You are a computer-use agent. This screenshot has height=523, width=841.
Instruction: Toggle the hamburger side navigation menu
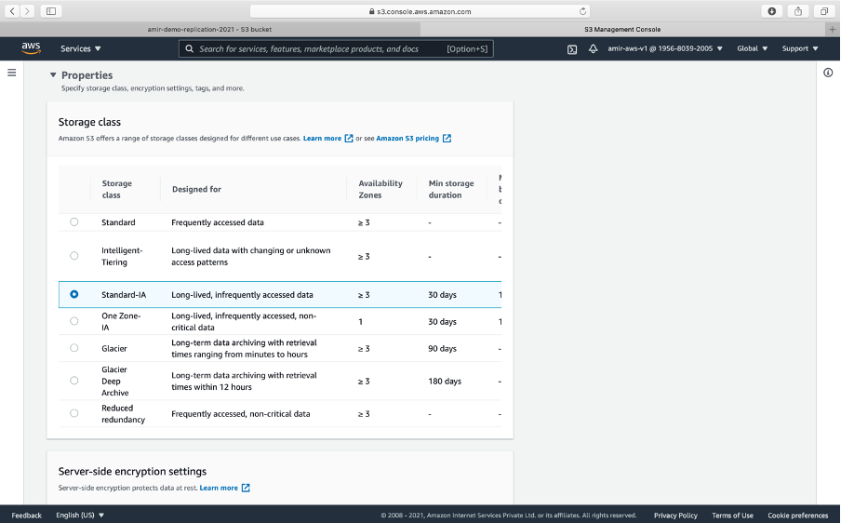[12, 73]
